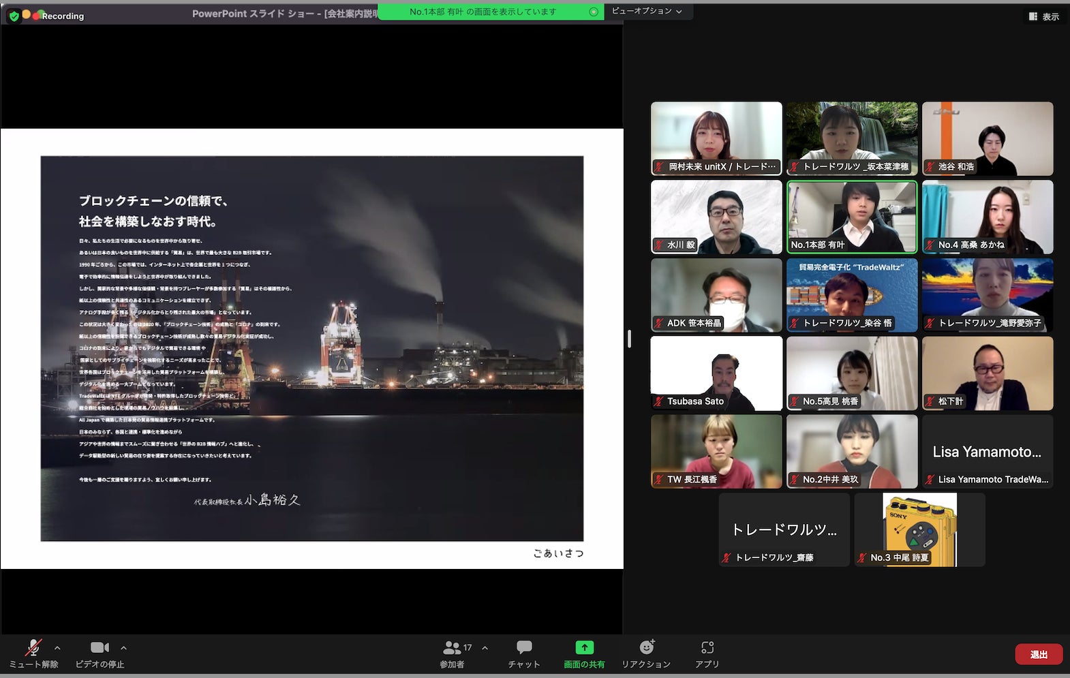The width and height of the screenshot is (1070, 678).
Task: Click muted mic icon on Lisa Yamamoto tile
Action: [x=930, y=480]
